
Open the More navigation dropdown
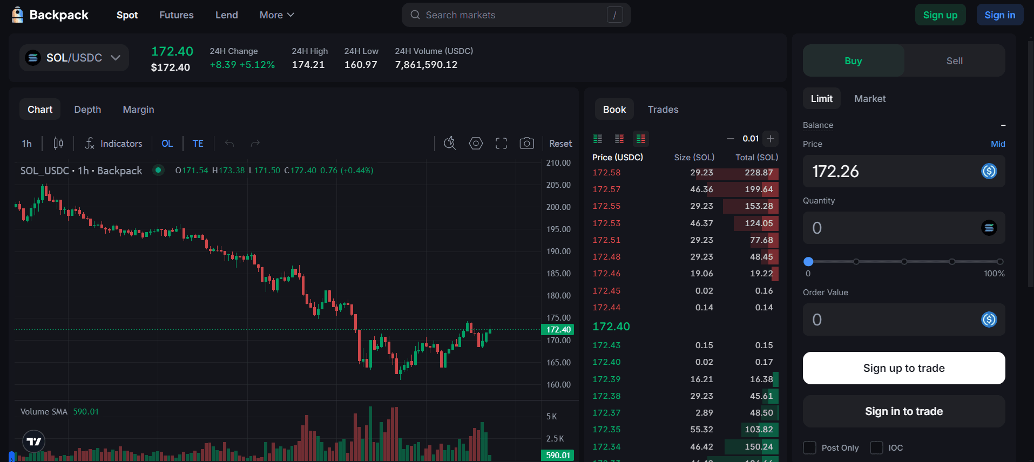(x=276, y=15)
